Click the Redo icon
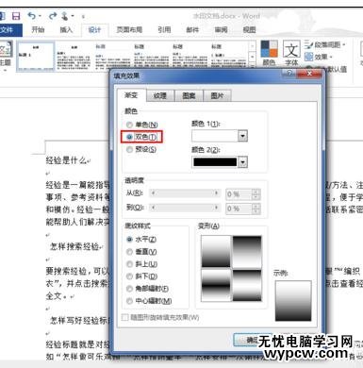The height and width of the screenshot is (368, 363). point(53,16)
